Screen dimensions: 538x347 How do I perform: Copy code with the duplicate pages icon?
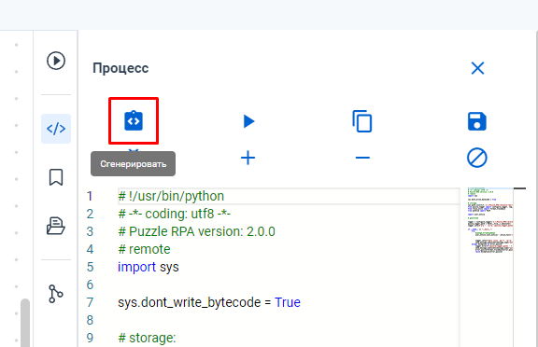362,121
